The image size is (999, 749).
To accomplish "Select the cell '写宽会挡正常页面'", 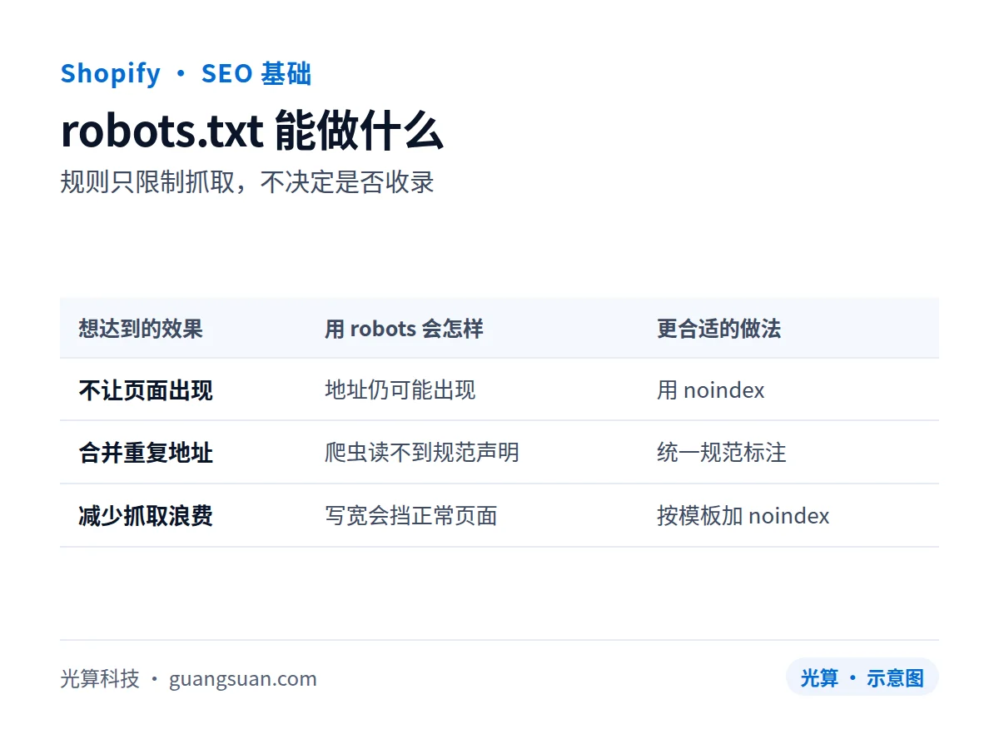I will tap(411, 516).
